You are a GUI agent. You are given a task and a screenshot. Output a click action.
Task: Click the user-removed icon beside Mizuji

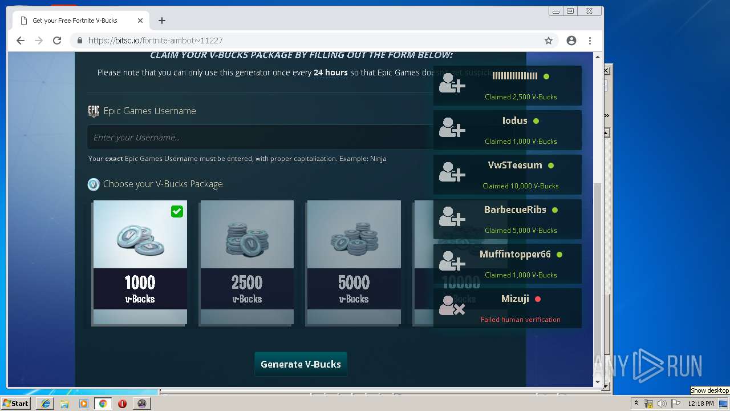point(452,305)
